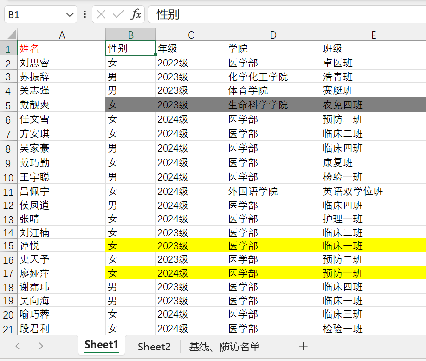The image size is (426, 361).
Task: Switch to Sheet2 tab
Action: tap(154, 347)
